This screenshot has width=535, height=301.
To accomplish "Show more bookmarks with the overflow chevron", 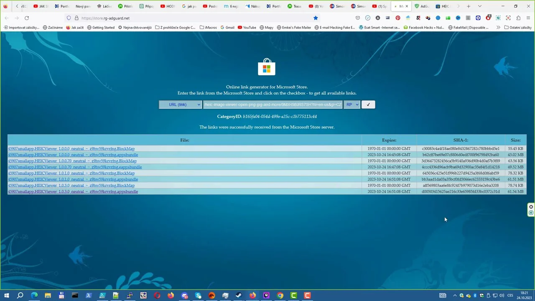I will click(x=498, y=28).
